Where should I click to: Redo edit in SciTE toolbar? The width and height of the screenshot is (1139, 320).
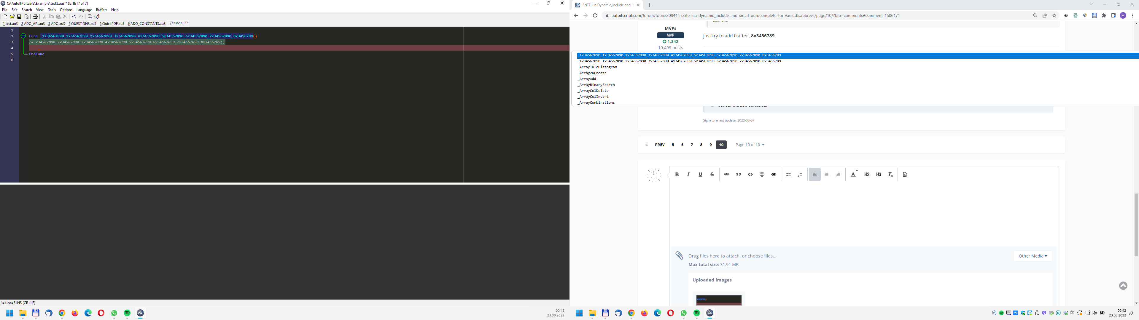[x=81, y=17]
